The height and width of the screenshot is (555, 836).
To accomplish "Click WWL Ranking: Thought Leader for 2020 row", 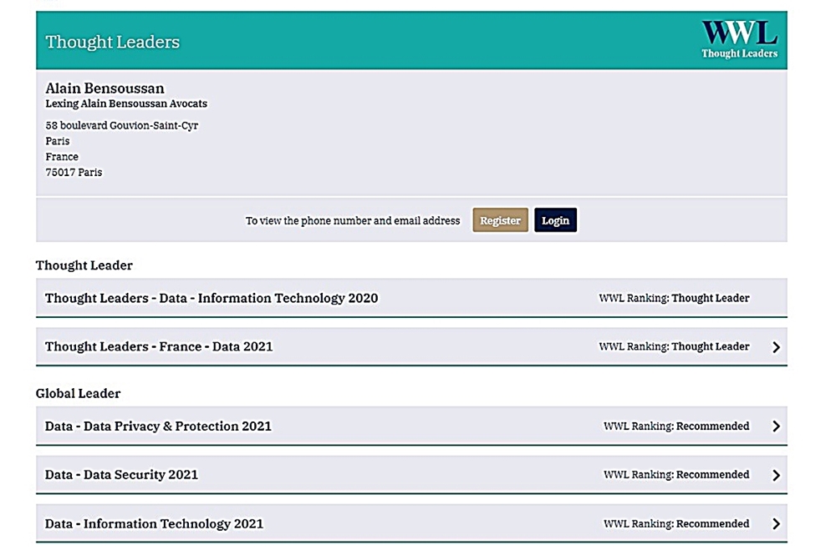I will click(674, 298).
